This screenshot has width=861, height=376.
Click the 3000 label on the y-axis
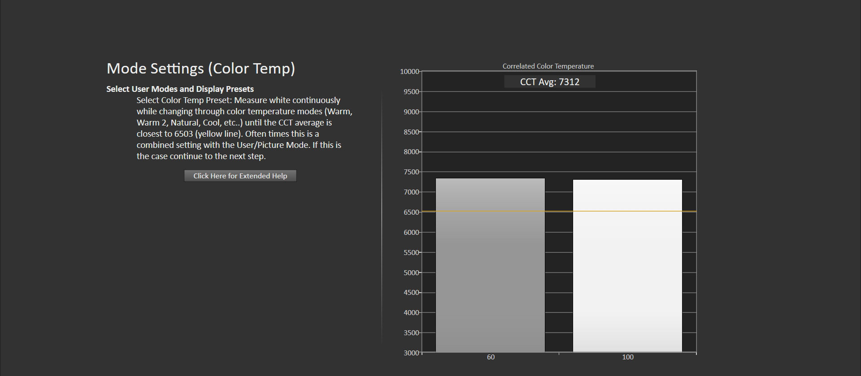pos(411,353)
